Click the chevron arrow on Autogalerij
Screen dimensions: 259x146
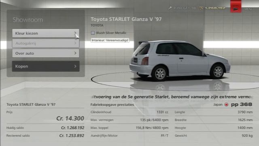[x=75, y=43]
